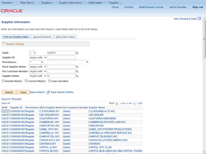Open Short Supplier Name operator dropdown
The height and width of the screenshot is (154, 206).
[38, 67]
